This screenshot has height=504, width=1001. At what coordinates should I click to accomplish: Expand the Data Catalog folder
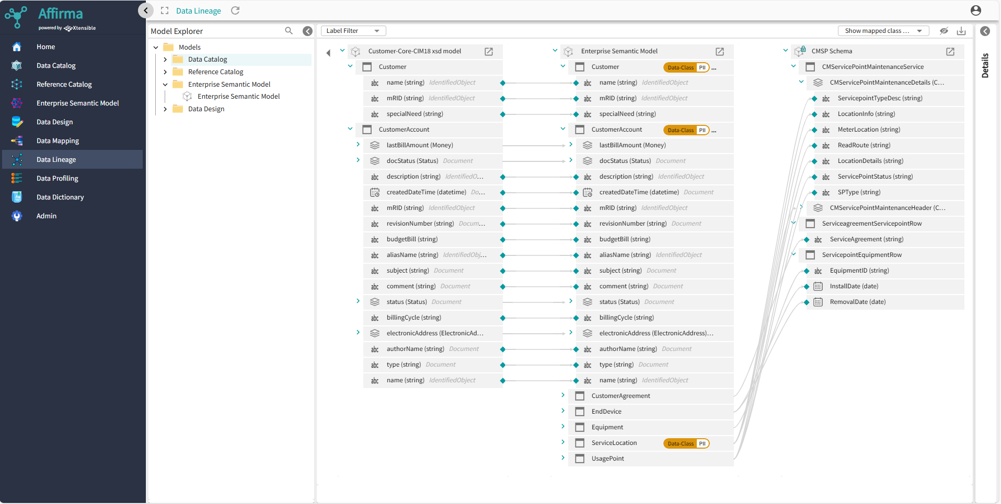[x=165, y=60]
